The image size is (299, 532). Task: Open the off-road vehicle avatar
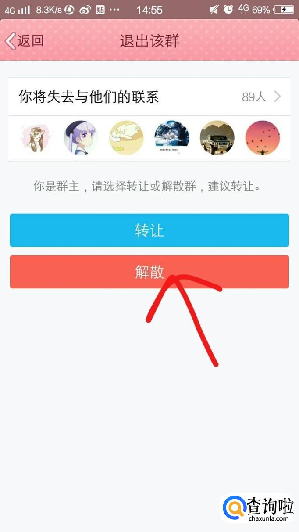tap(217, 138)
